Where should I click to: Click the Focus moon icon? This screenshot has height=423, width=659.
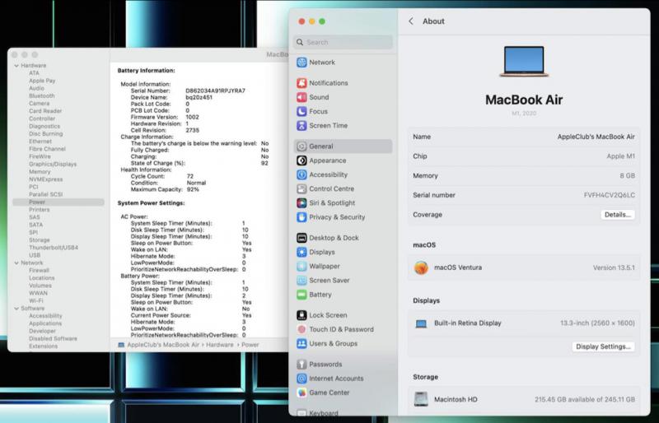coord(301,111)
